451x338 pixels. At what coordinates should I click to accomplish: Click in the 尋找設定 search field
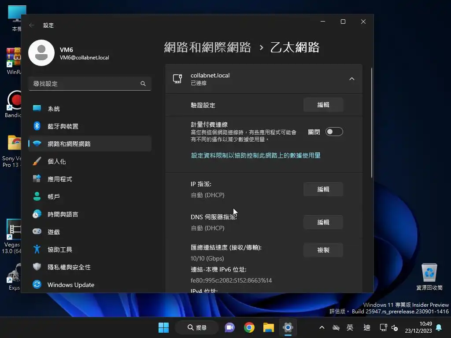coord(90,84)
